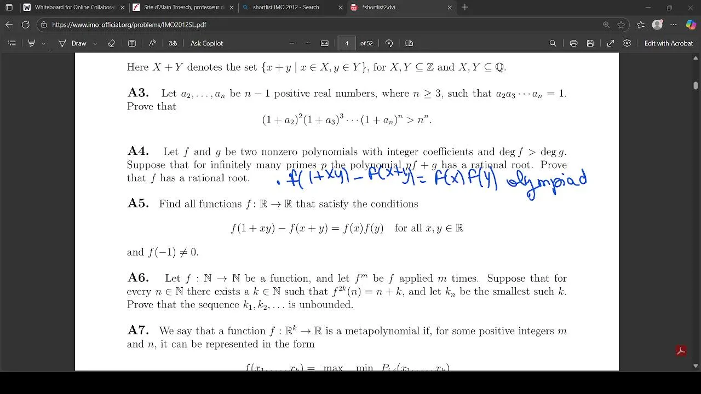Viewport: 701px width, 394px height.
Task: Click the address bar URL
Action: 129,25
